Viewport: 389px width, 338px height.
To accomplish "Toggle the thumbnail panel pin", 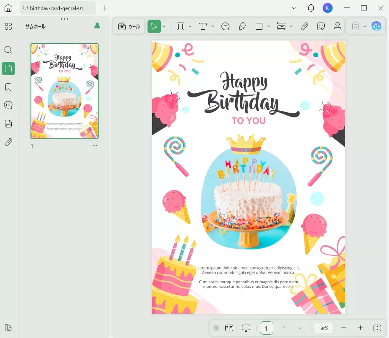I will pyautogui.click(x=97, y=26).
